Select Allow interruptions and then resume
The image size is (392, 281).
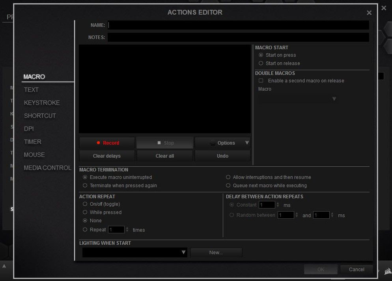(x=228, y=177)
